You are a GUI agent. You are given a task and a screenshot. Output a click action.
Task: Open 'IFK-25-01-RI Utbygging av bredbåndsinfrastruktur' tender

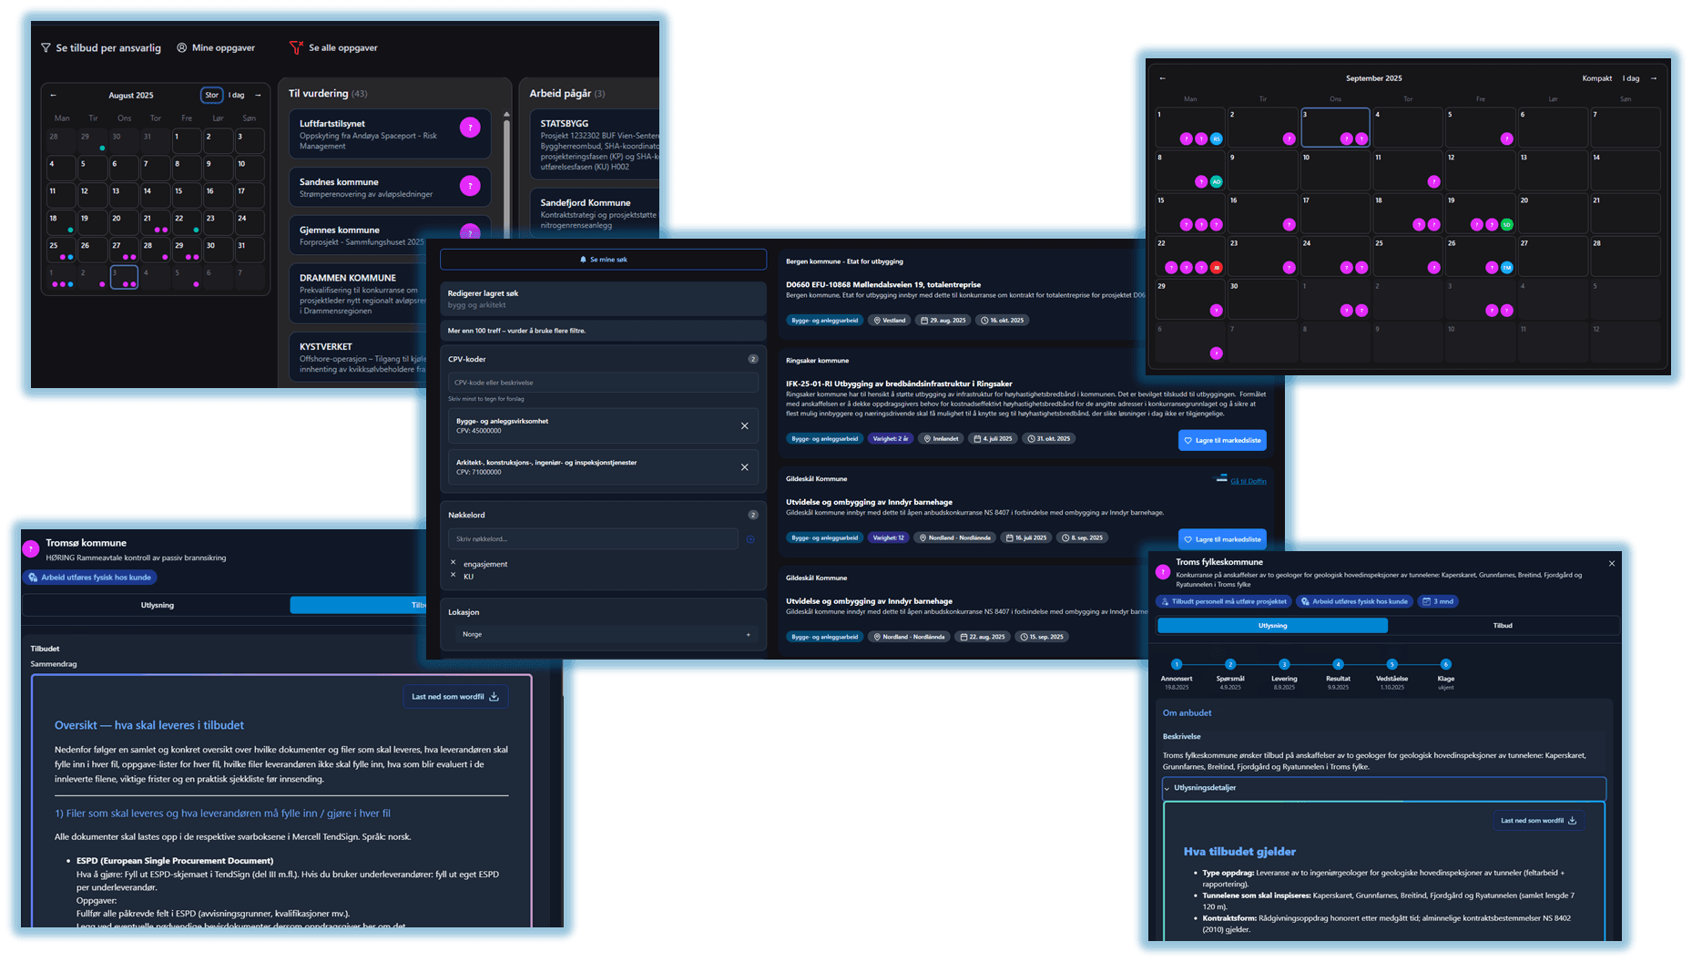(899, 384)
